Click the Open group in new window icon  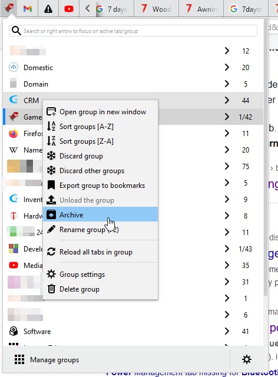click(x=51, y=112)
